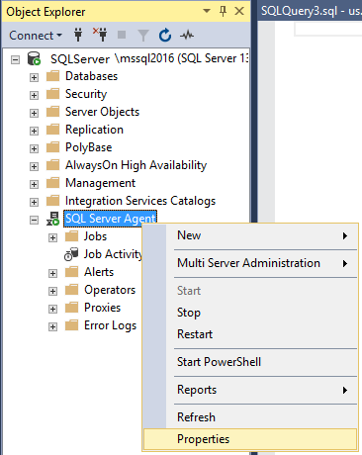Image resolution: width=362 pixels, height=455 pixels.
Task: Expand AlwaysOn High Availability node
Action: (x=34, y=166)
